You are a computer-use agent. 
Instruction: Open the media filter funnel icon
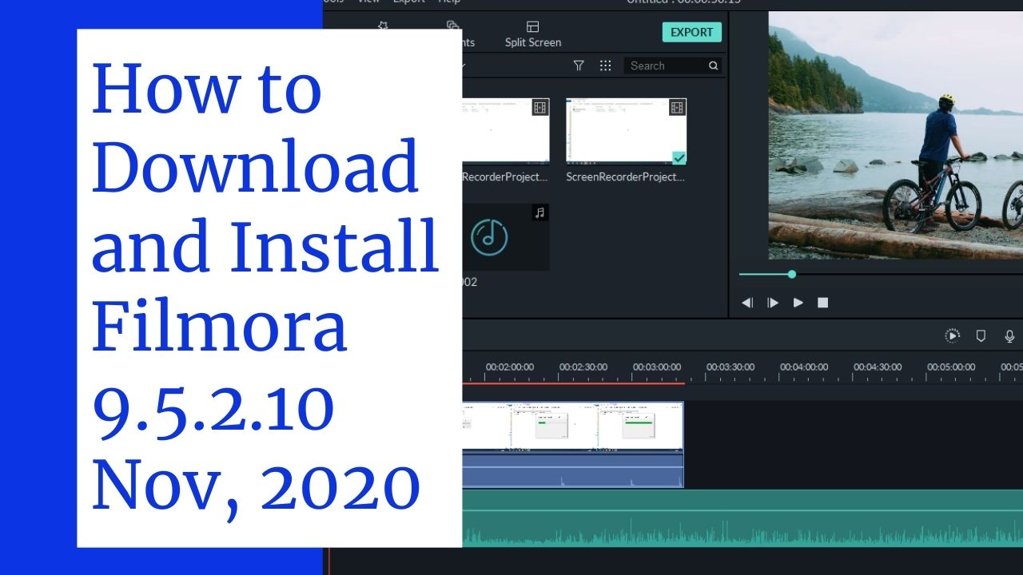(579, 65)
